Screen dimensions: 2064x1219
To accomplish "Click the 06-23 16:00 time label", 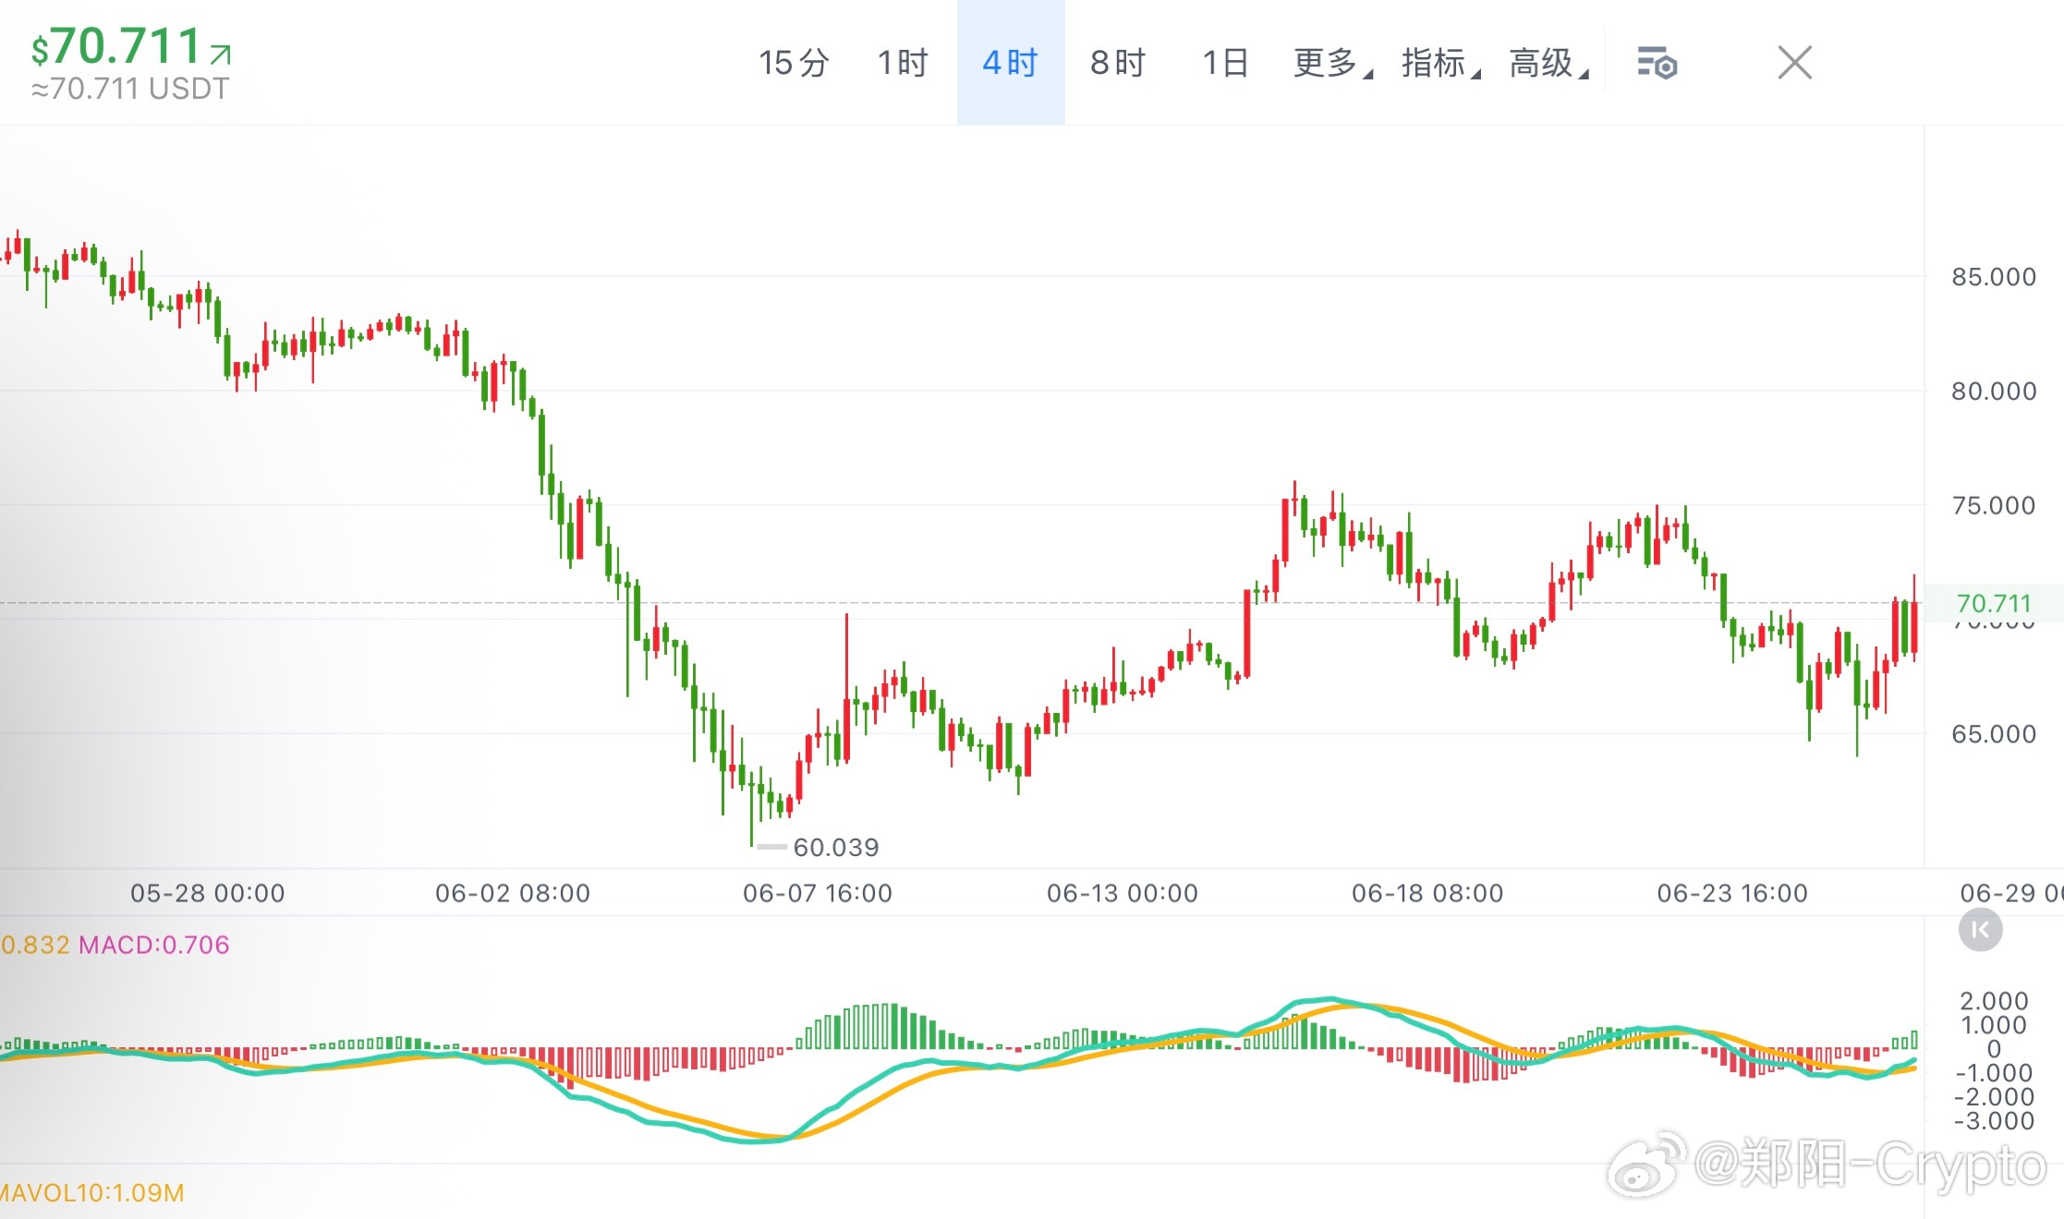I will pyautogui.click(x=1732, y=893).
